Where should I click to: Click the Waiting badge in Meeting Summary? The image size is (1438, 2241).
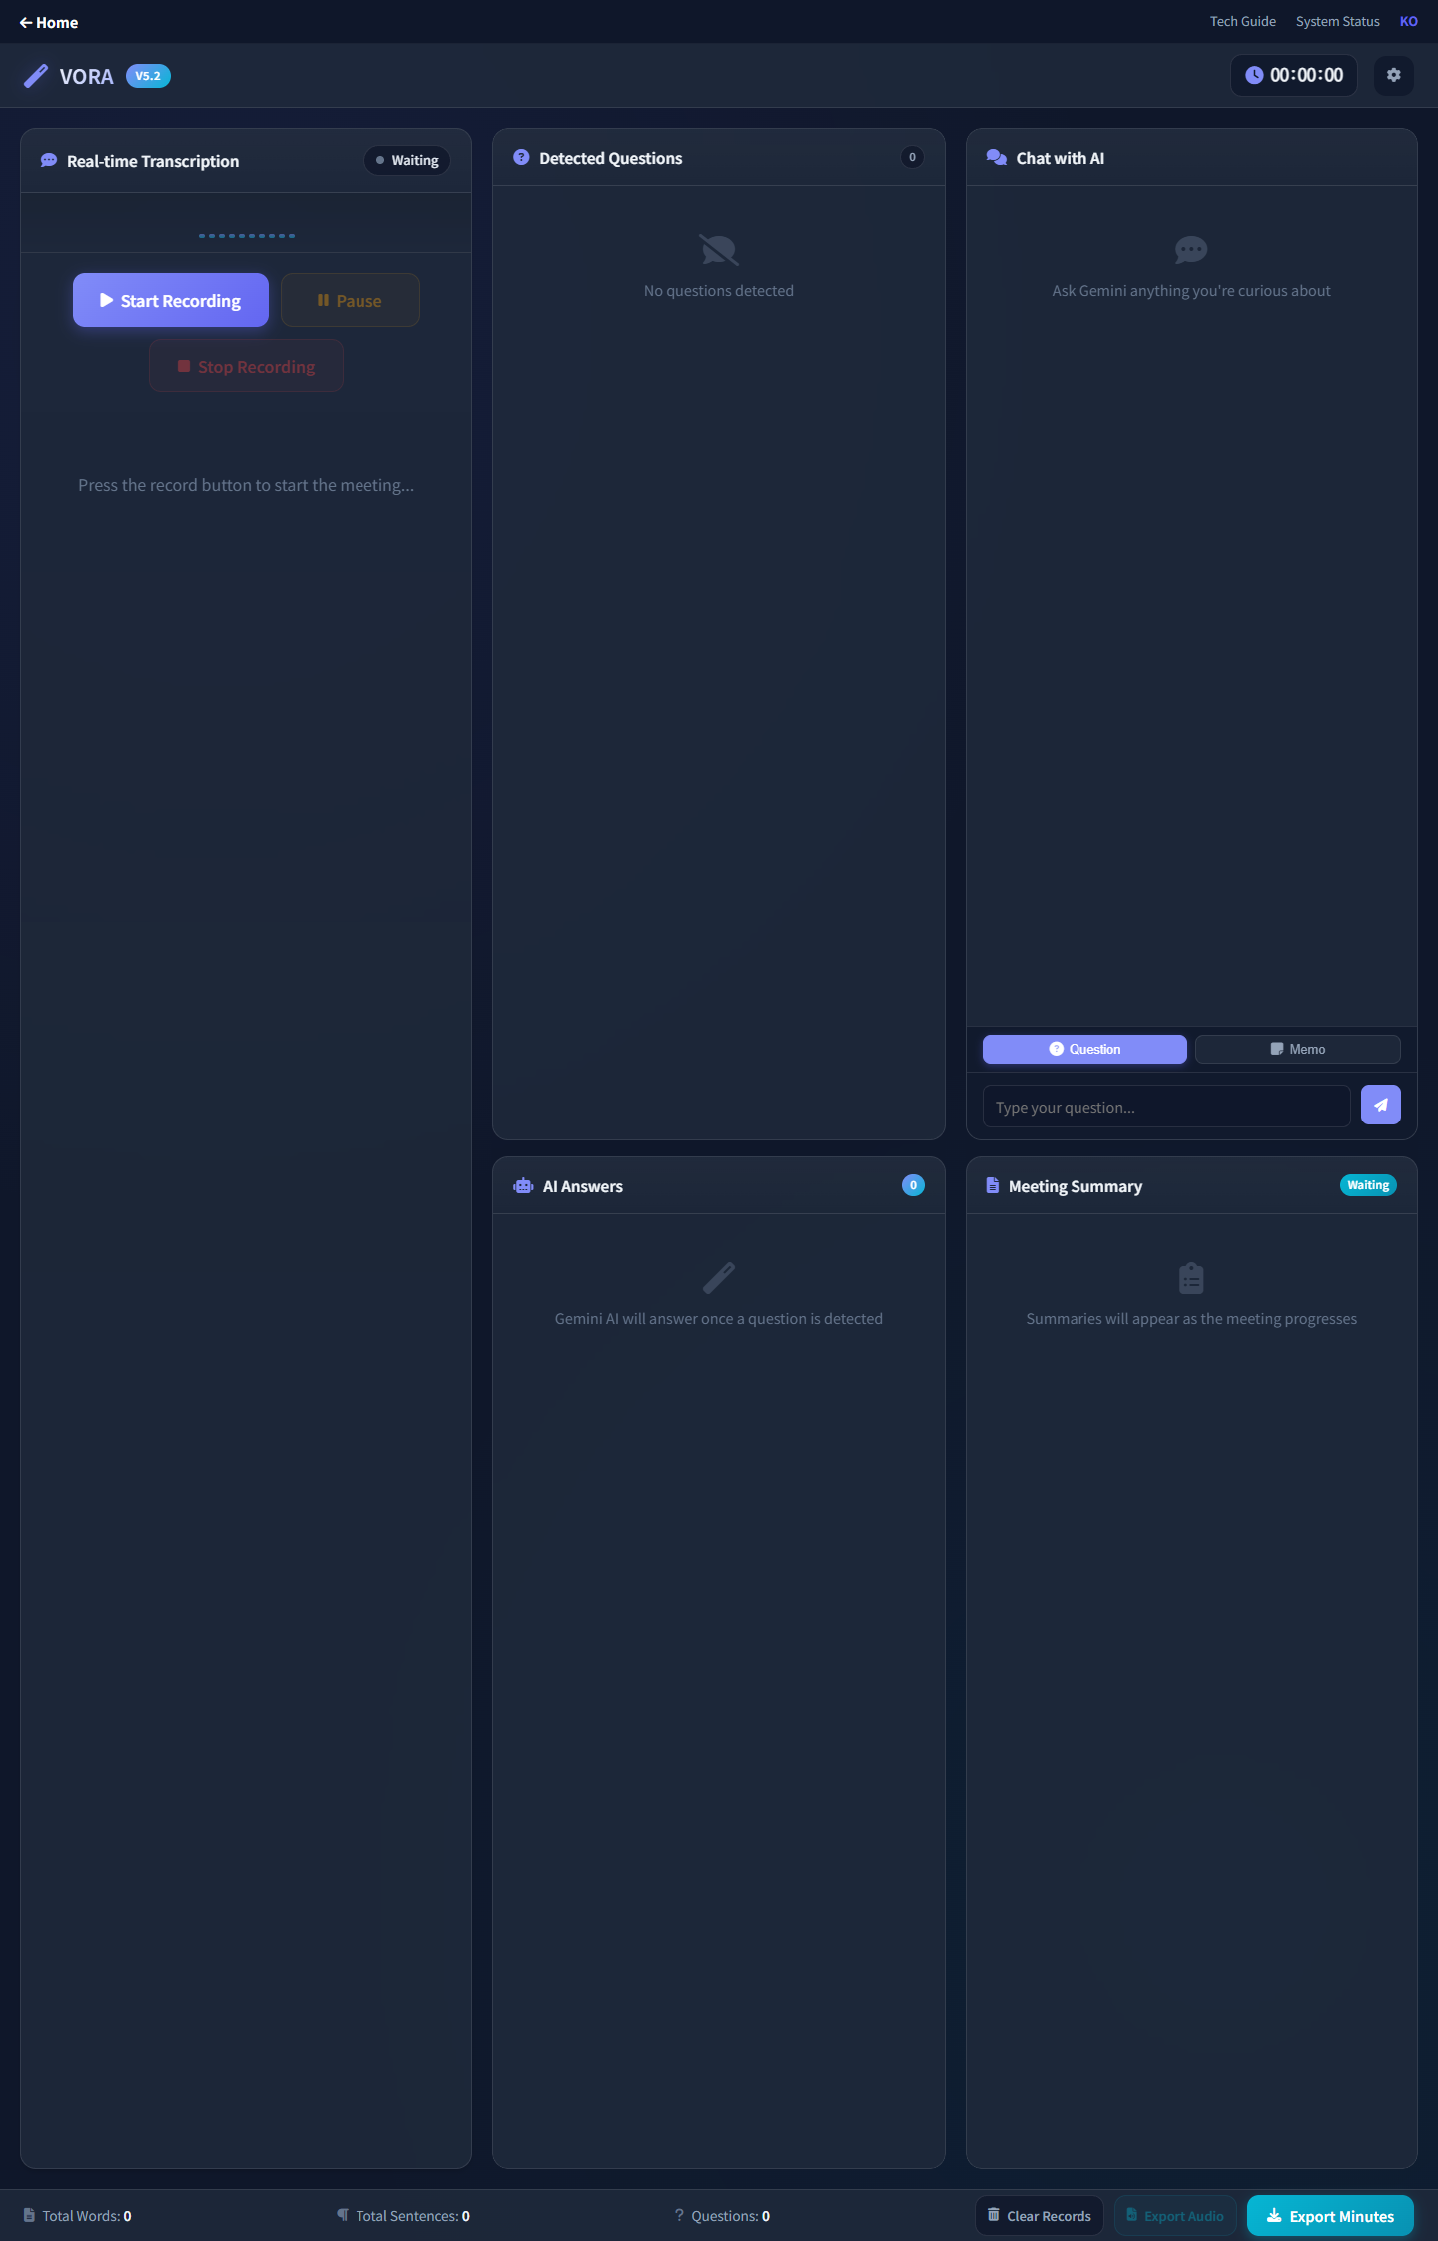(1368, 1185)
